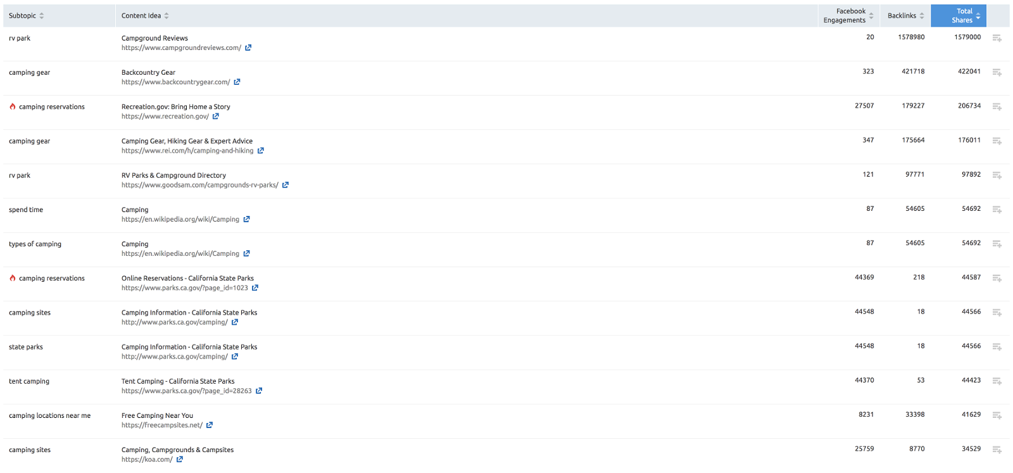Open koa.com external link icon

pos(180,459)
